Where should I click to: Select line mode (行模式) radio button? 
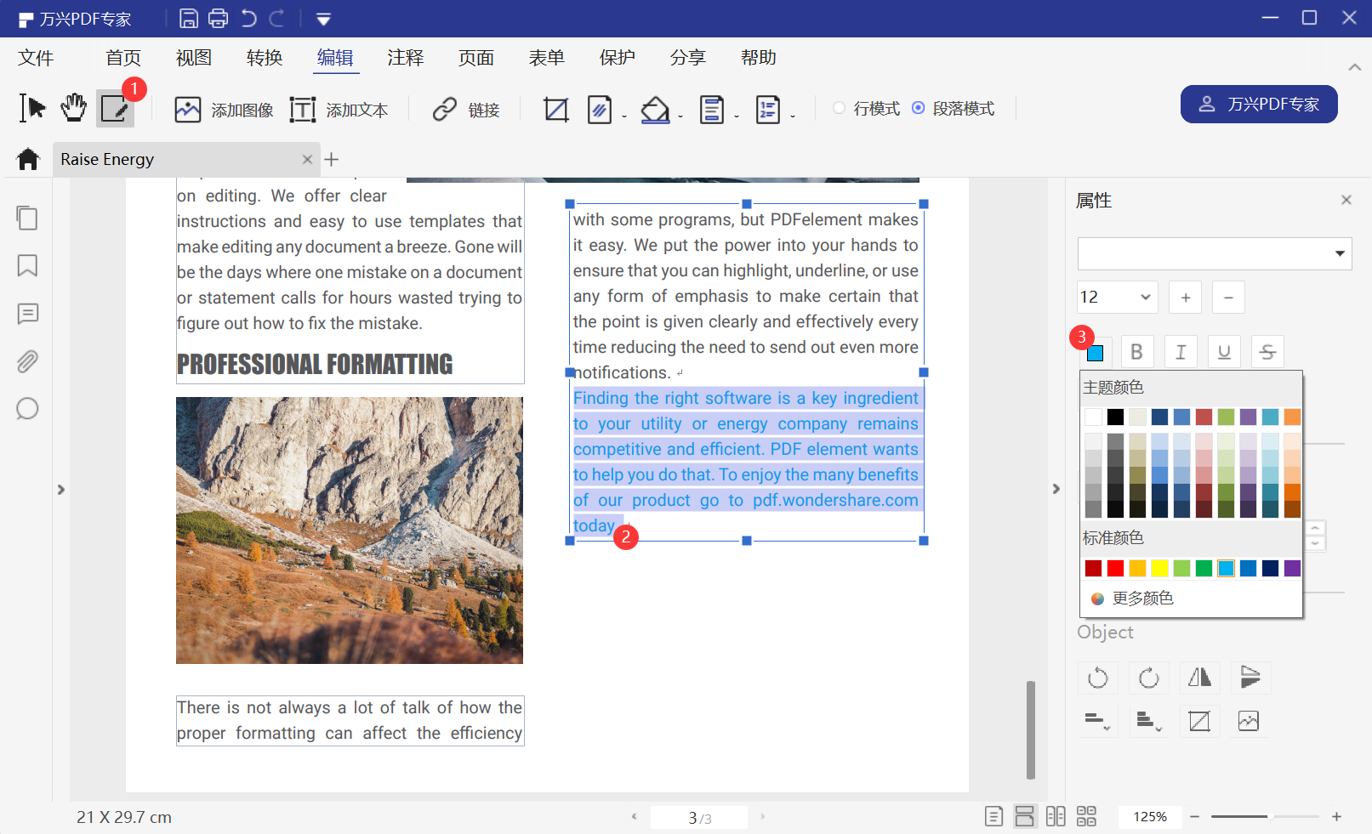[x=840, y=108]
